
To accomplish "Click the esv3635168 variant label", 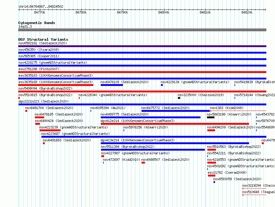I will tap(56, 82).
